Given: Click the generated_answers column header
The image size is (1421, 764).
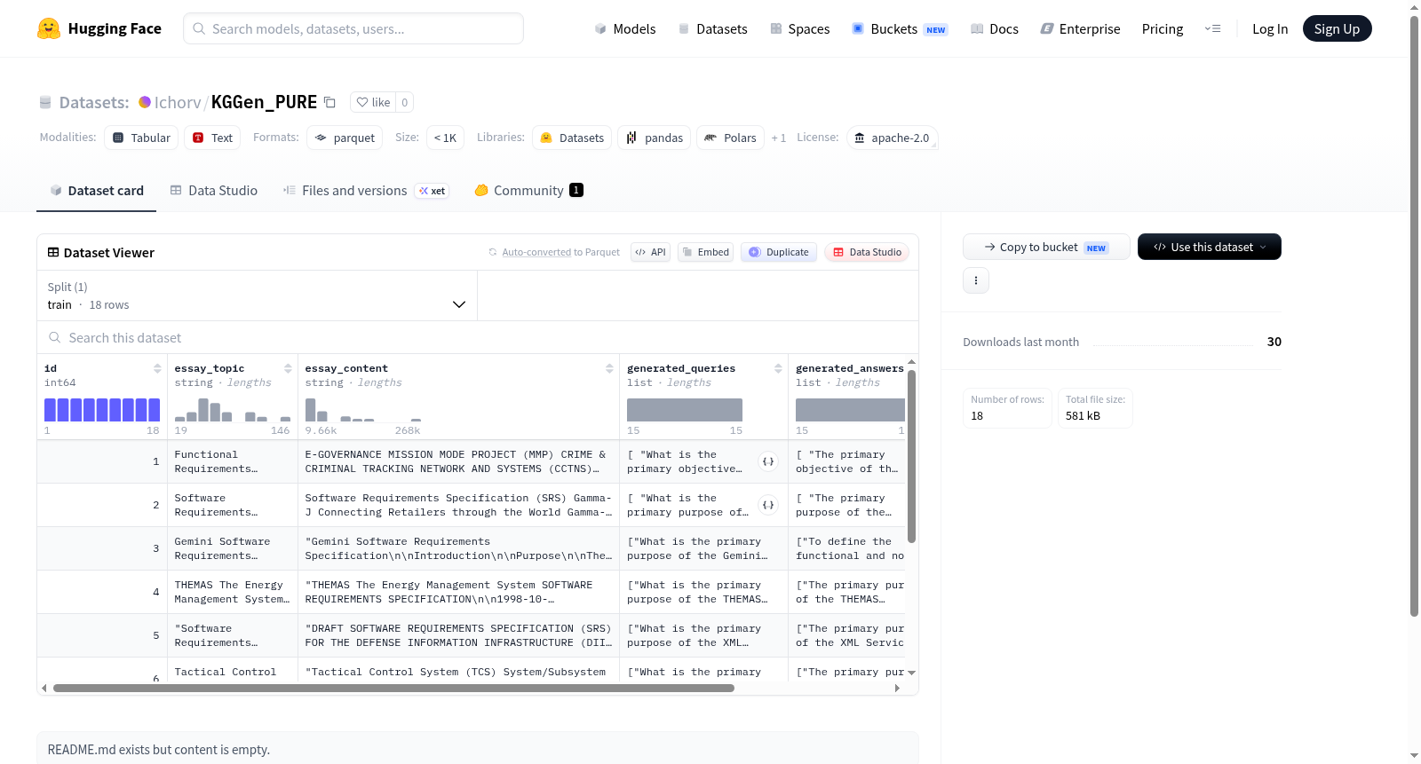Looking at the screenshot, I should point(850,368).
